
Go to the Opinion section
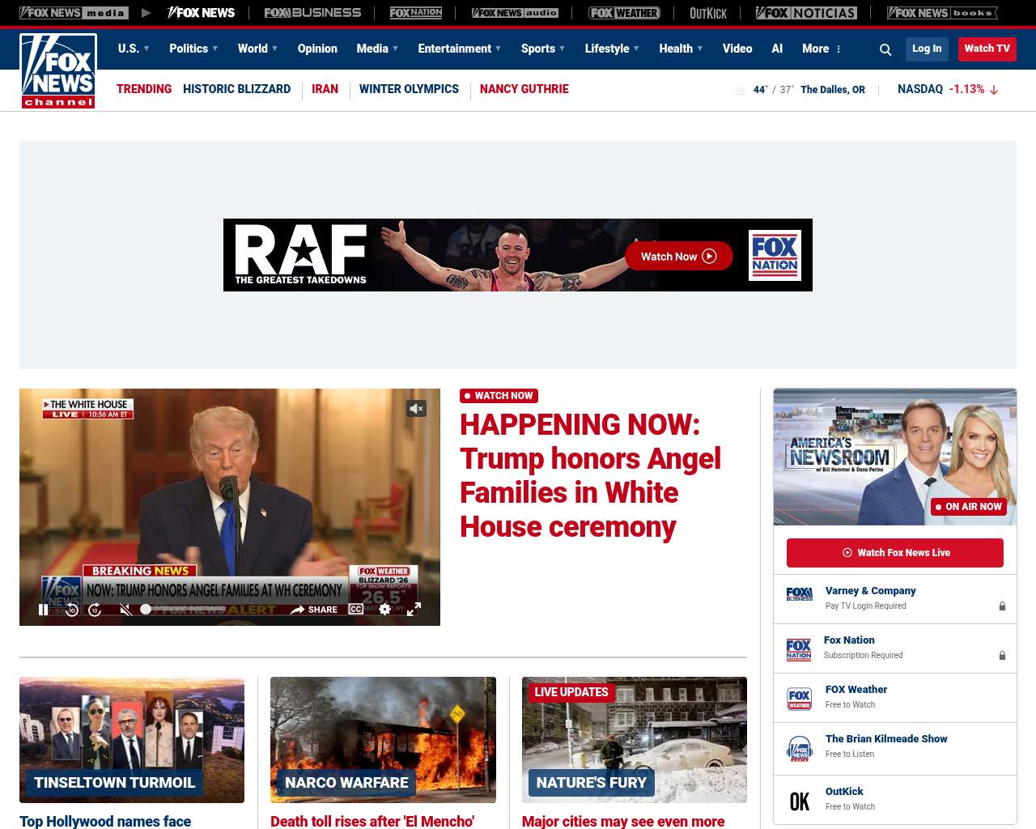(x=317, y=49)
